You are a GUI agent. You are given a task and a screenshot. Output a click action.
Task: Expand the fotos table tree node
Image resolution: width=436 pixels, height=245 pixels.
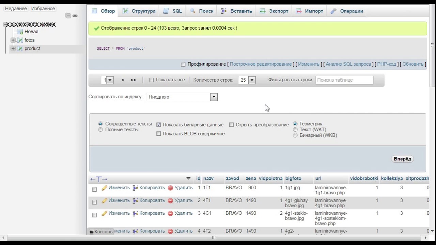click(x=13, y=40)
